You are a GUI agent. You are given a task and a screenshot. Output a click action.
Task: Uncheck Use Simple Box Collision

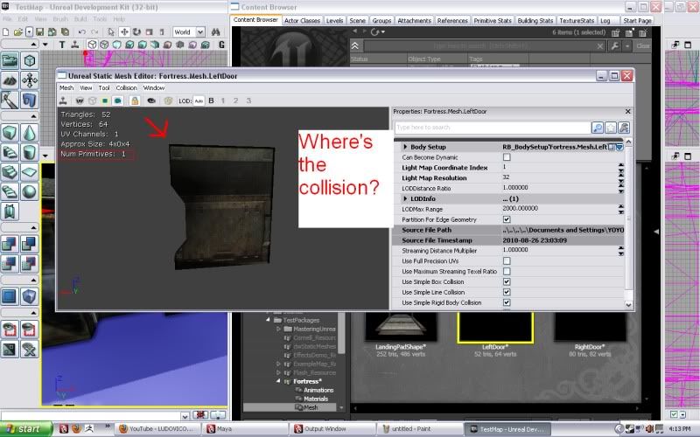click(507, 281)
